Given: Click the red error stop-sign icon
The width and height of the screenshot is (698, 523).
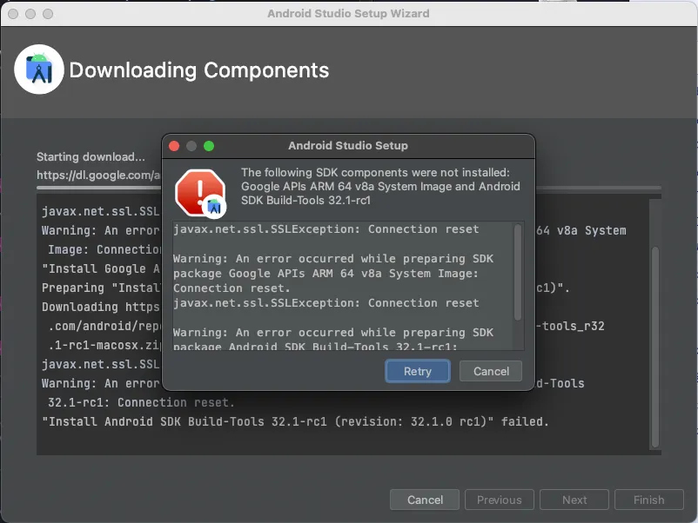Looking at the screenshot, I should point(200,193).
